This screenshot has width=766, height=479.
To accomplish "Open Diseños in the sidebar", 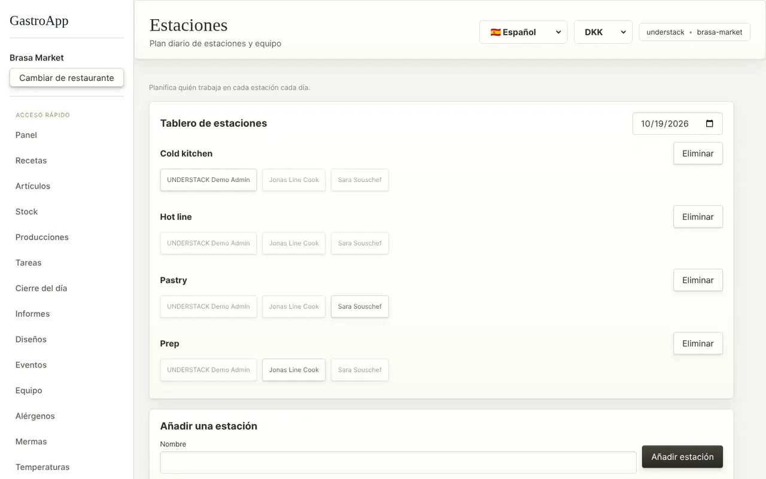I will point(31,339).
